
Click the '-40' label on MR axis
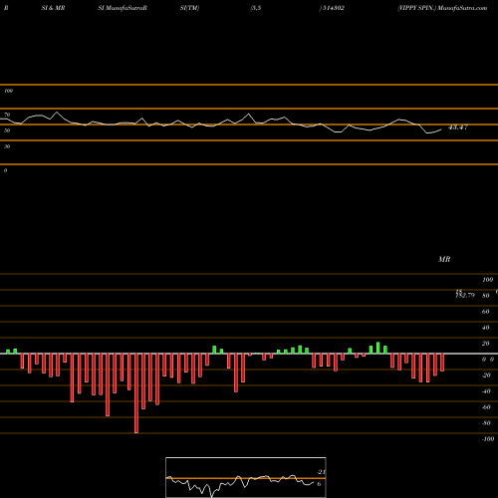click(486, 391)
